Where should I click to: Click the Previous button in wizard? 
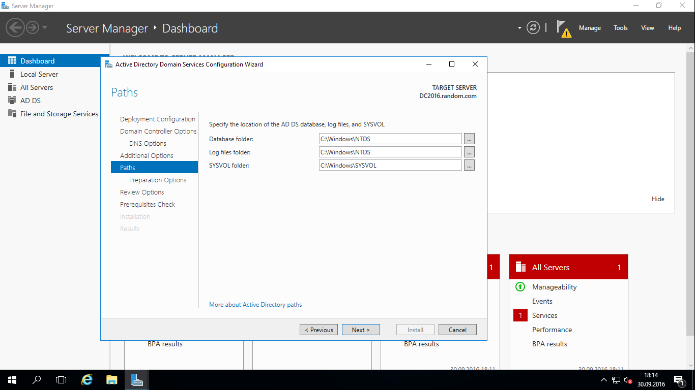click(x=319, y=330)
